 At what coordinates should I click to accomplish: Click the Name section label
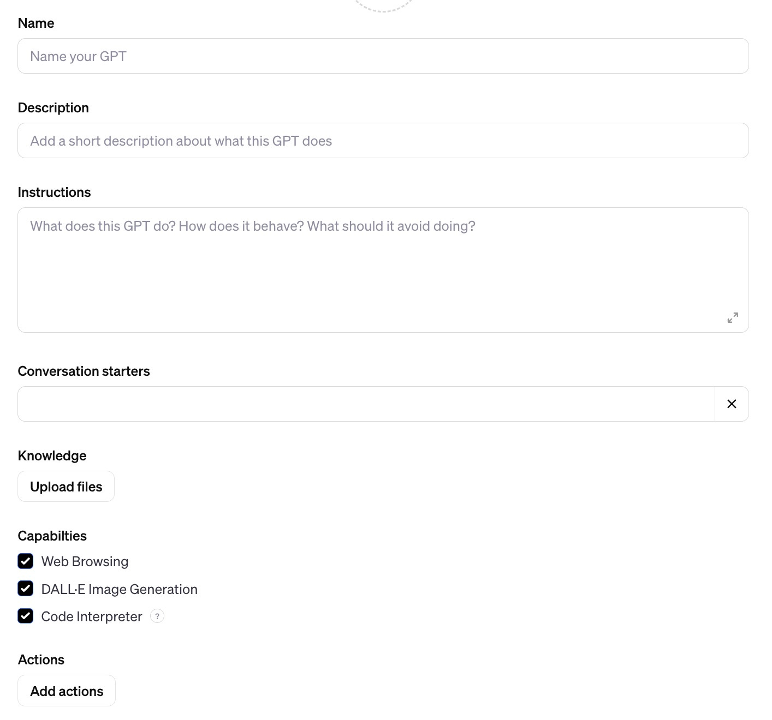pos(35,23)
